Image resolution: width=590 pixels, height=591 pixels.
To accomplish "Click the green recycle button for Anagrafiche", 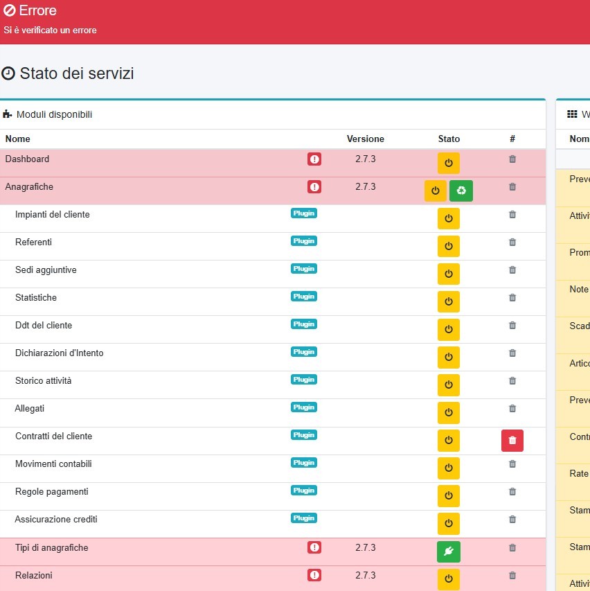I will [x=461, y=191].
